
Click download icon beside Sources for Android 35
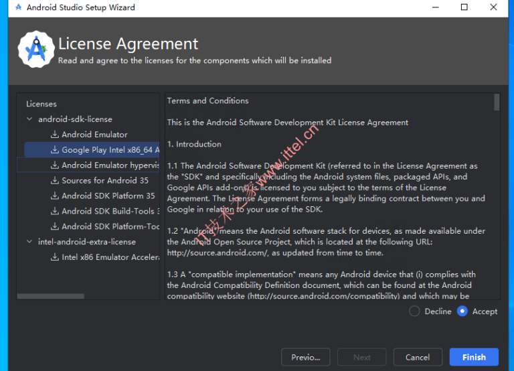click(x=55, y=181)
